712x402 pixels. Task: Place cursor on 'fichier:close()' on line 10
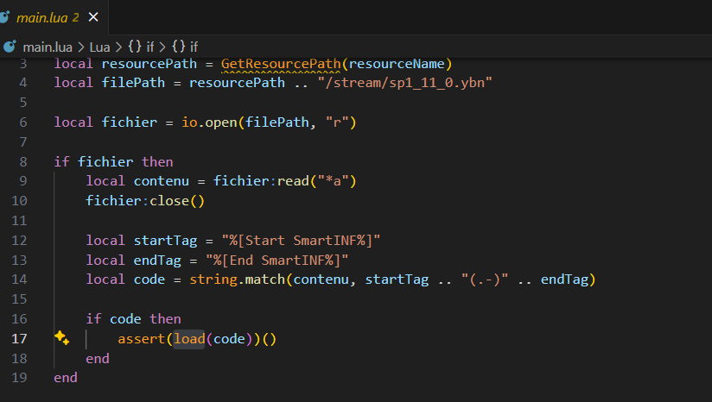(x=145, y=200)
